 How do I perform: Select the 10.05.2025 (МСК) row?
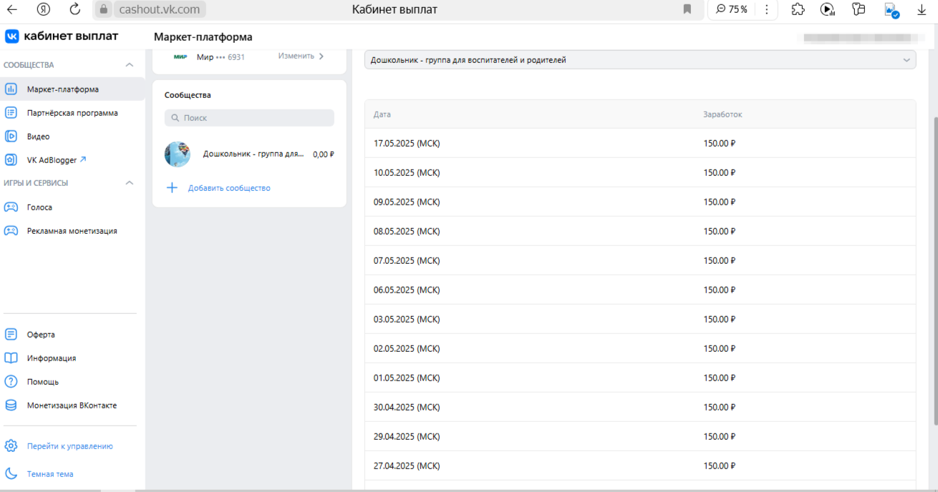(x=640, y=172)
